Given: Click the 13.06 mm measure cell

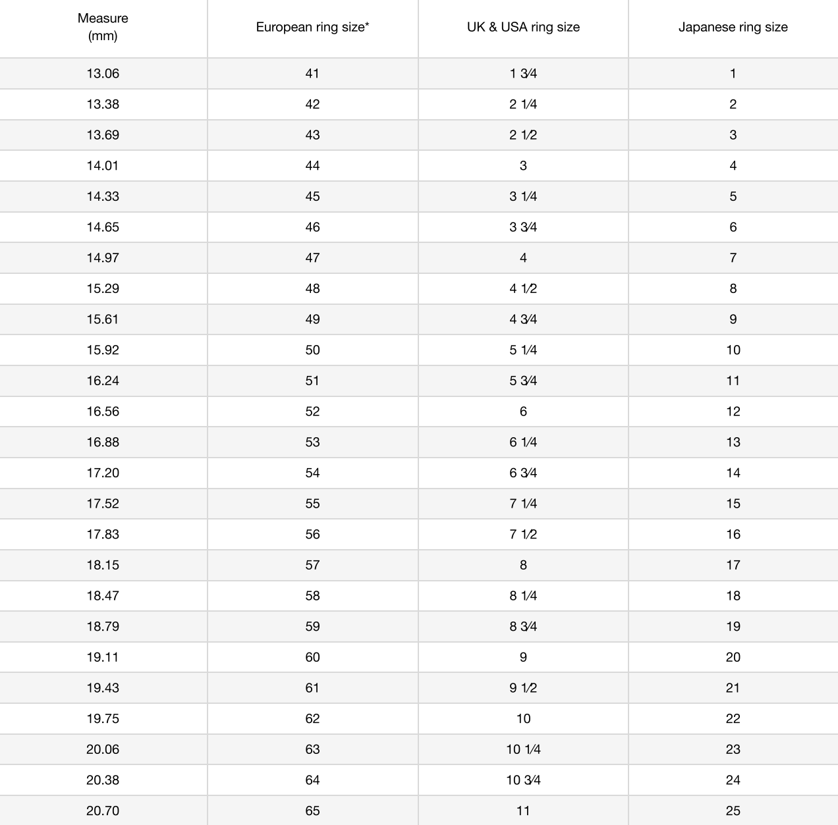Looking at the screenshot, I should [103, 73].
